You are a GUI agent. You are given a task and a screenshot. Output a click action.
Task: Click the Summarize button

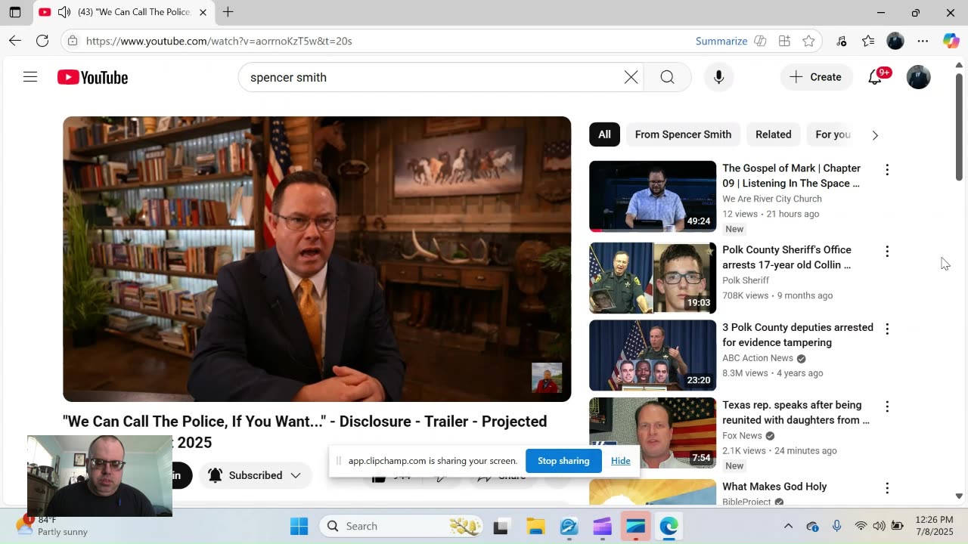point(721,41)
